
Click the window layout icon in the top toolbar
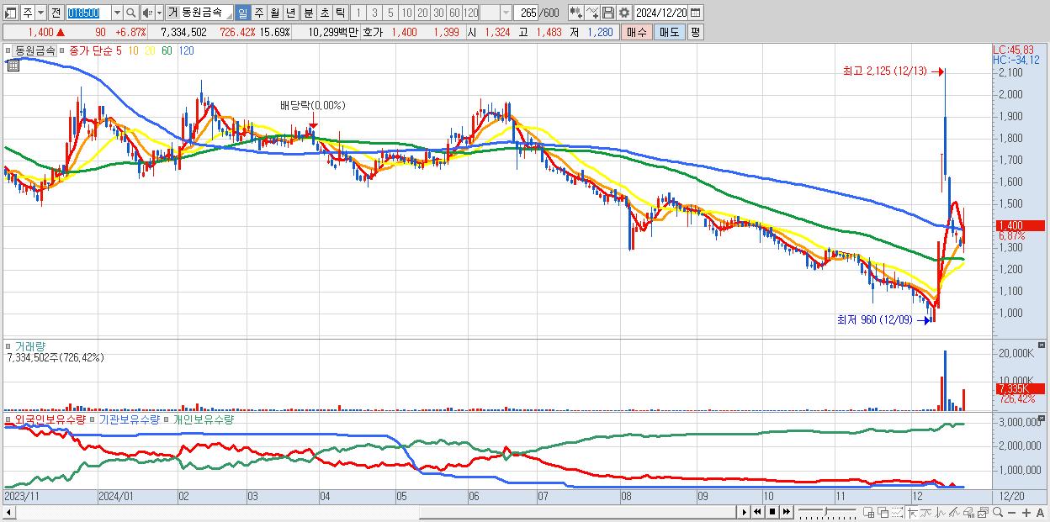tap(10, 13)
